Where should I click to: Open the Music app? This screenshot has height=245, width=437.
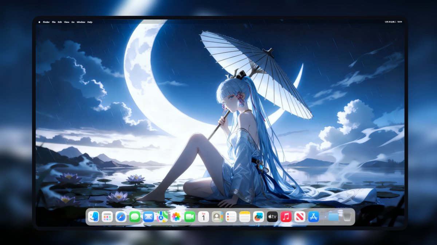pyautogui.click(x=286, y=217)
